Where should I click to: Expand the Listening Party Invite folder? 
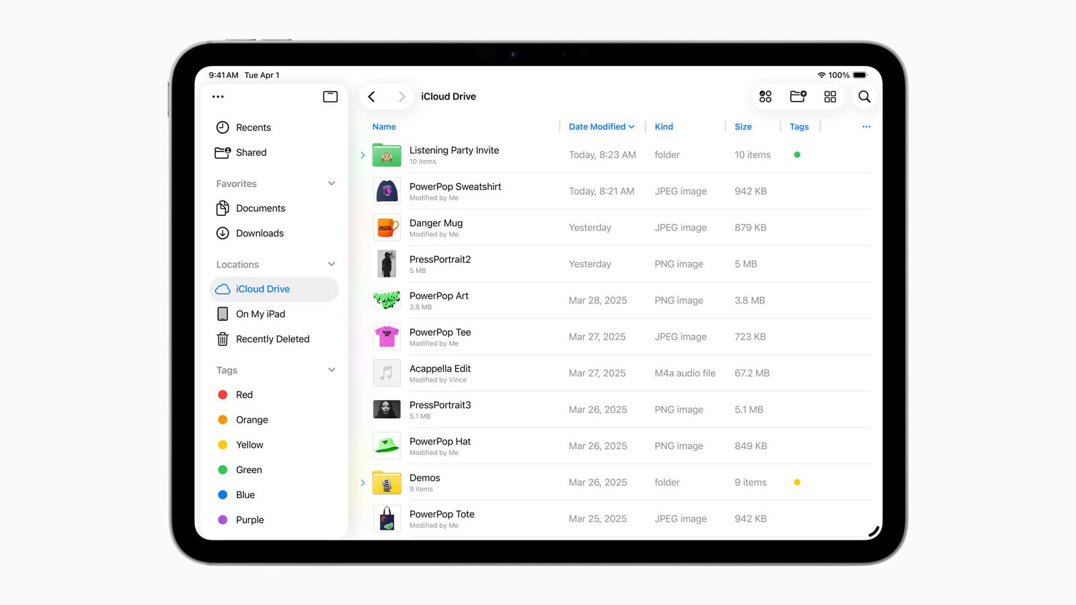pos(362,155)
